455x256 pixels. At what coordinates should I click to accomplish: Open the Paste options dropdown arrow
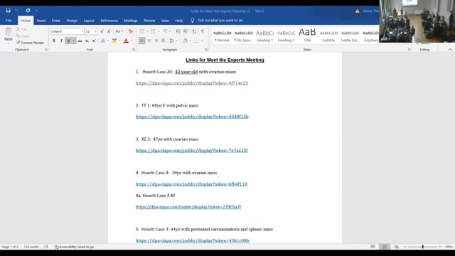(9, 43)
